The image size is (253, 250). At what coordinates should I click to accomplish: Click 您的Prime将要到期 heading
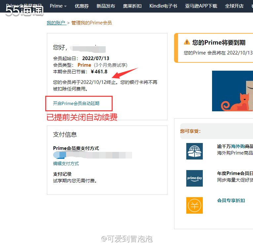pyautogui.click(x=219, y=42)
